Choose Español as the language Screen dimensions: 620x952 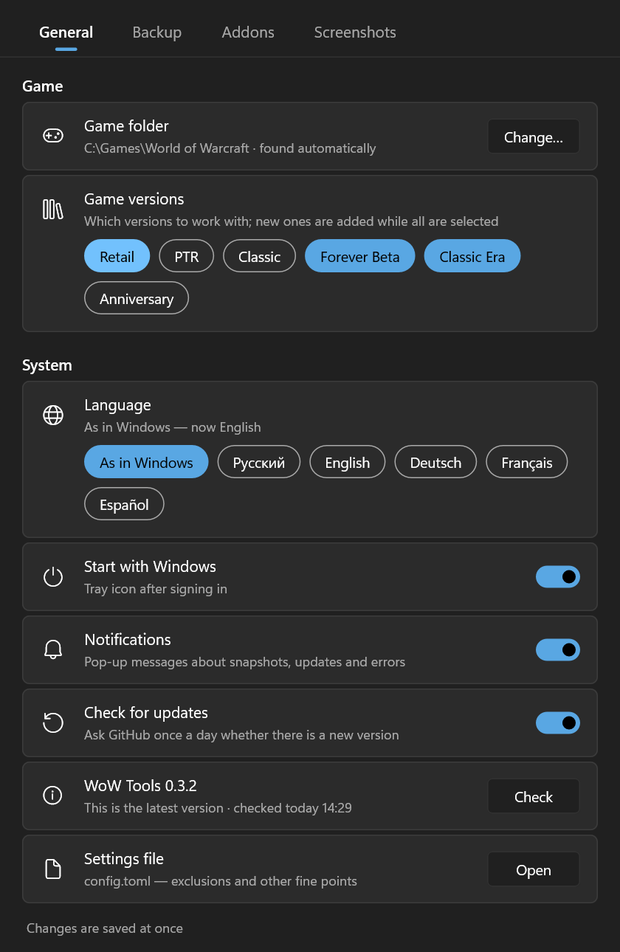[124, 505]
